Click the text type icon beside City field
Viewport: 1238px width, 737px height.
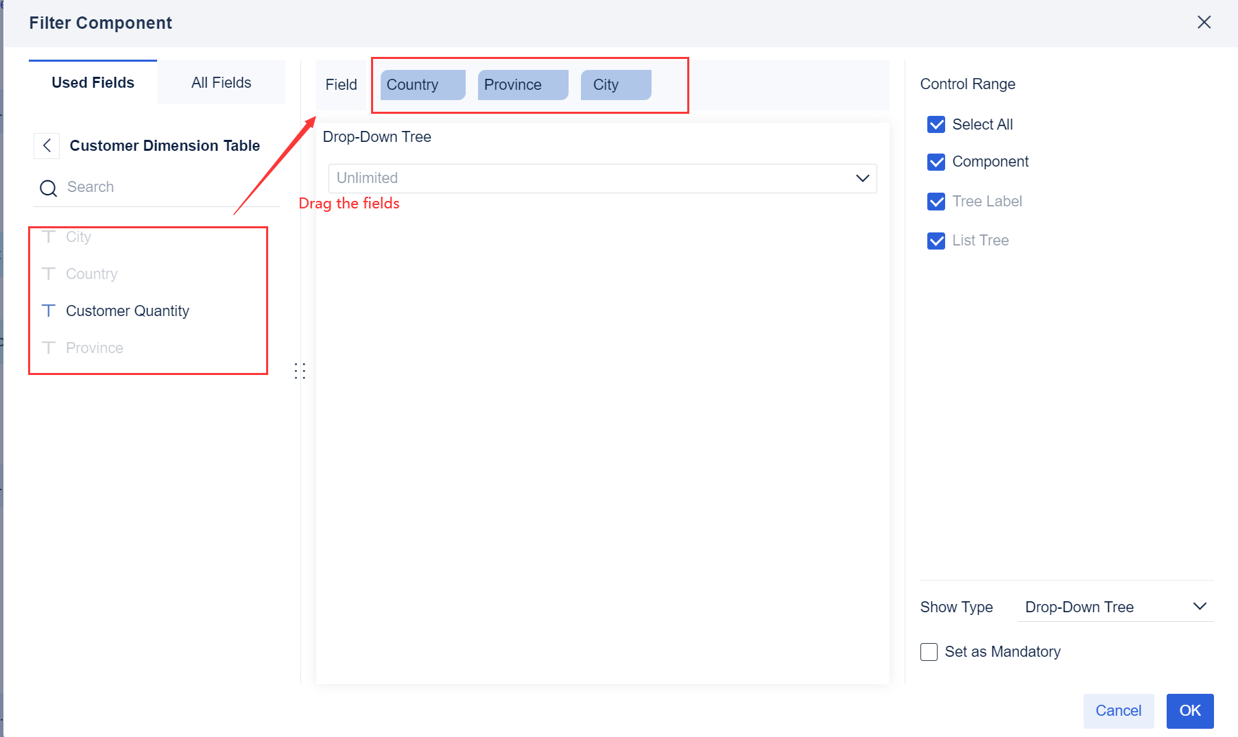(x=48, y=237)
